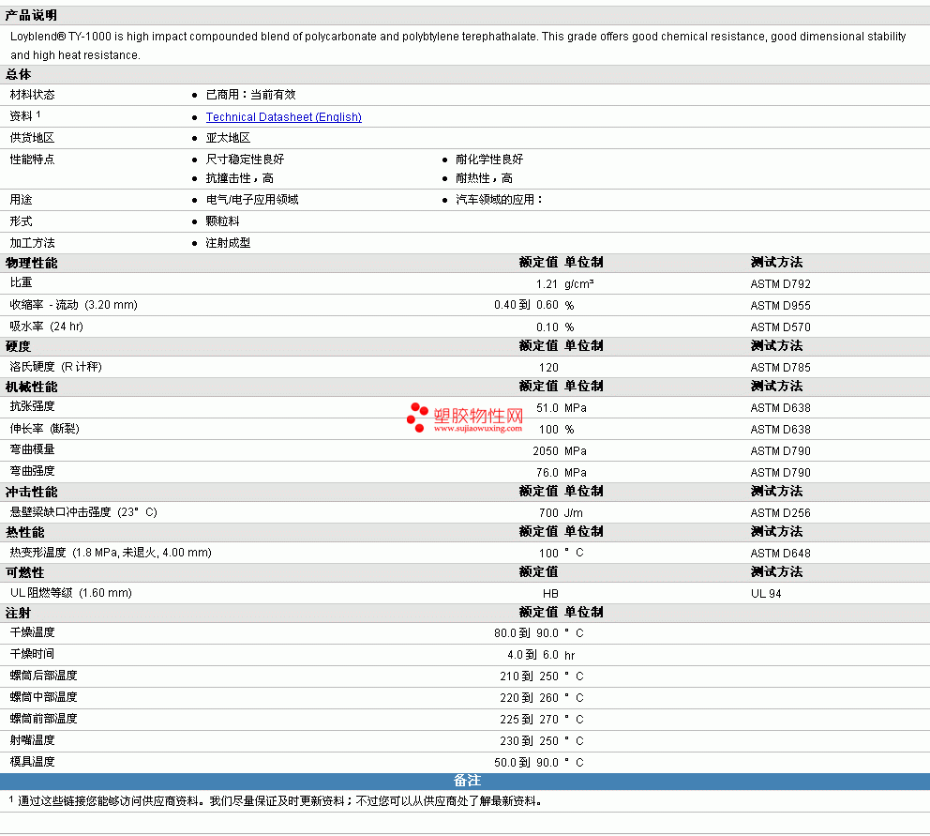Click the feature 耐化学性良好
Screen dimensions: 930x836
tap(489, 160)
